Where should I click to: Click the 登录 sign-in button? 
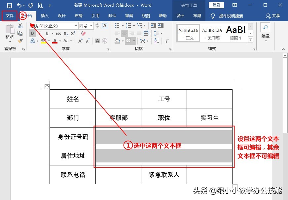tap(216, 5)
